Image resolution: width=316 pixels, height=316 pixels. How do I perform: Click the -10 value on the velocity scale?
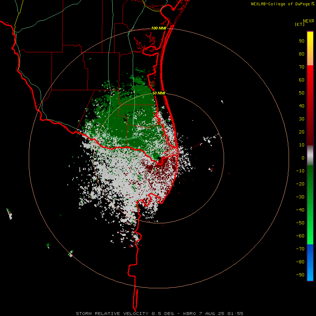300,171
